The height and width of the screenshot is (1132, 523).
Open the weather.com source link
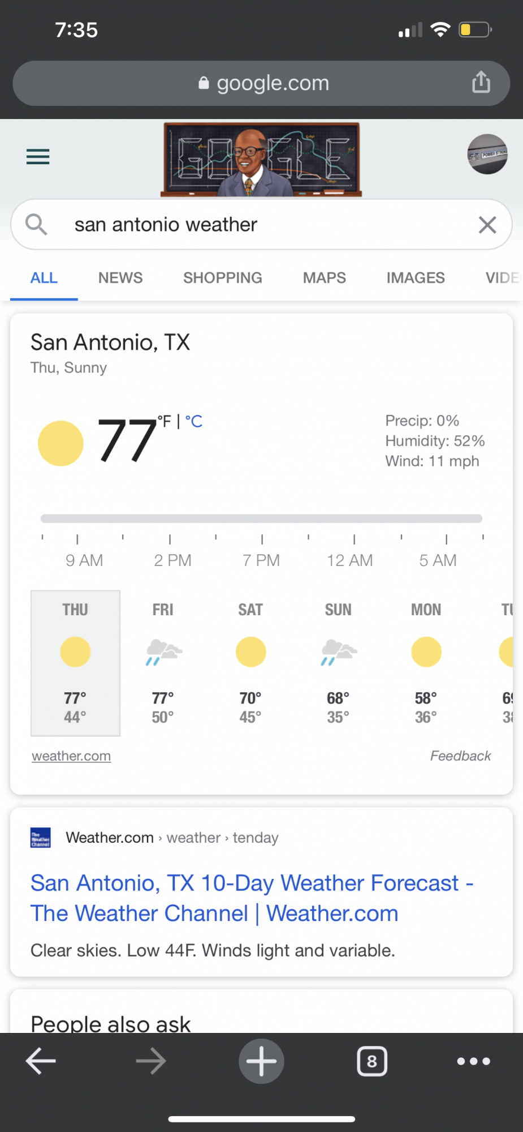point(71,756)
